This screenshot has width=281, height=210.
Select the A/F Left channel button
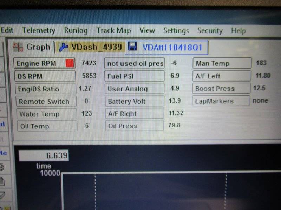pyautogui.click(x=222, y=76)
